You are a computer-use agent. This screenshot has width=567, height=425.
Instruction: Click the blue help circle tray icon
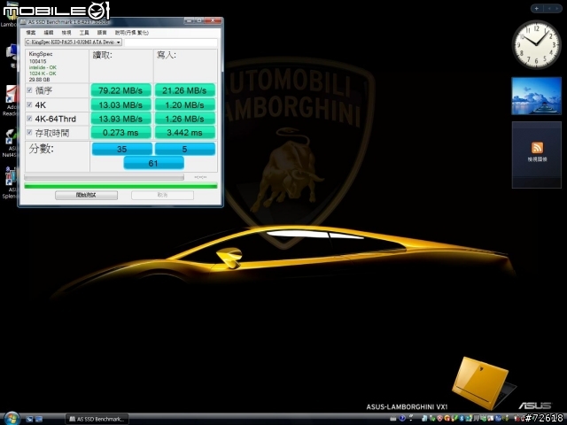click(401, 419)
